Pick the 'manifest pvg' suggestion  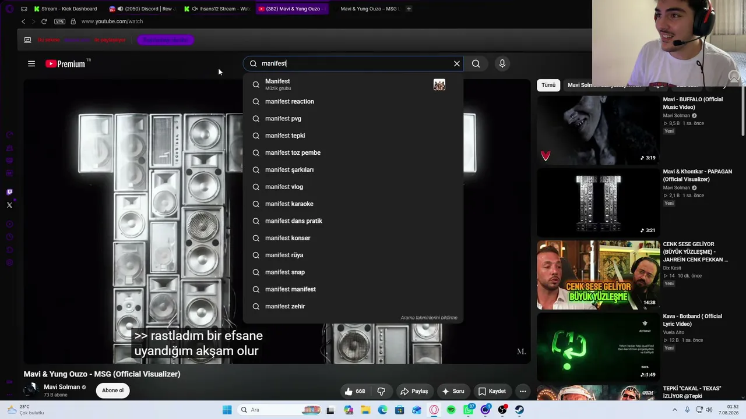[353, 118]
